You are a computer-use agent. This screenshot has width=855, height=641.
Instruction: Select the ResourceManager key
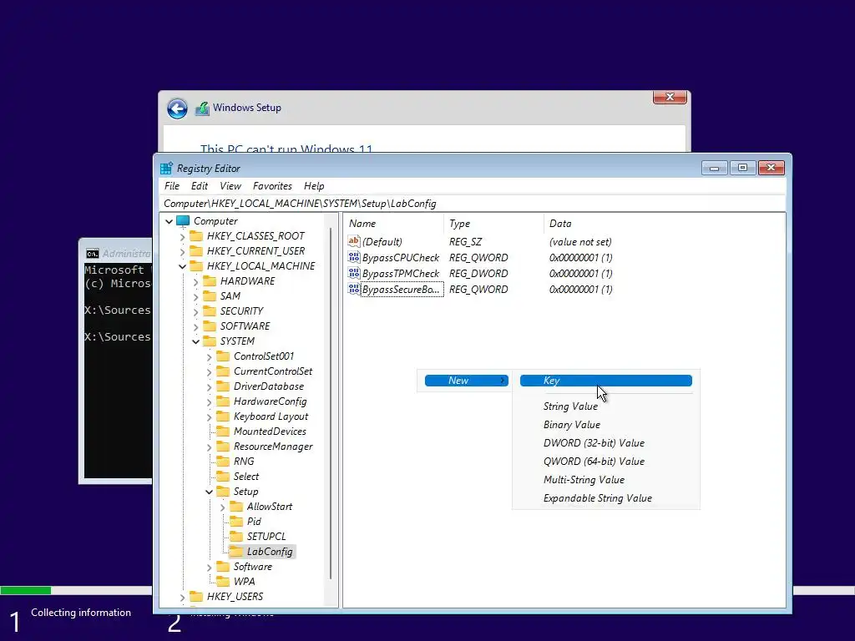[x=273, y=447]
